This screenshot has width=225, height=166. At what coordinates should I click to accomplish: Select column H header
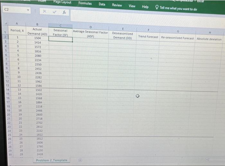tap(210, 33)
